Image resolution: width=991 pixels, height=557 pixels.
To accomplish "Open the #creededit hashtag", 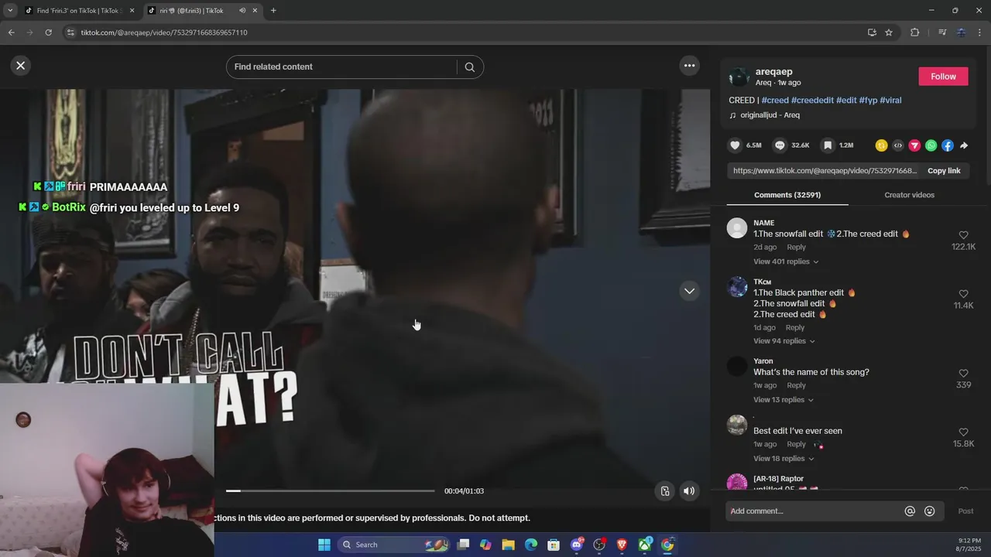I will tap(812, 101).
